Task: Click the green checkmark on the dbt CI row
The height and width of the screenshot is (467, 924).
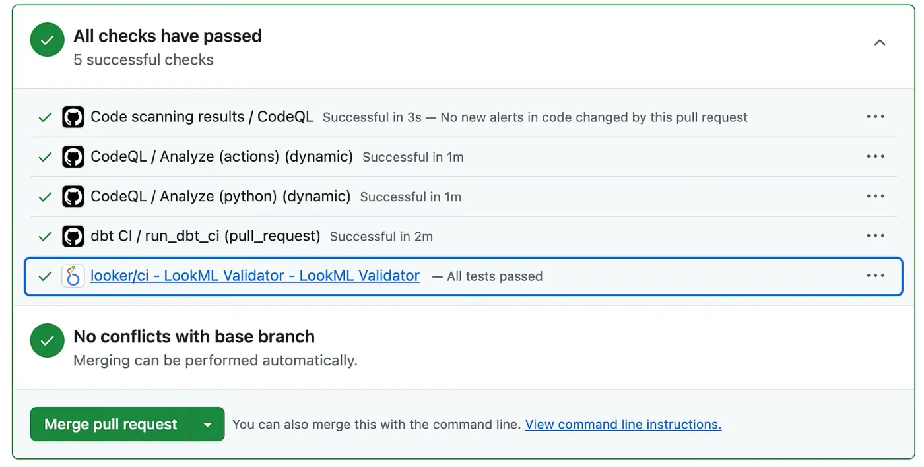Action: pyautogui.click(x=44, y=235)
